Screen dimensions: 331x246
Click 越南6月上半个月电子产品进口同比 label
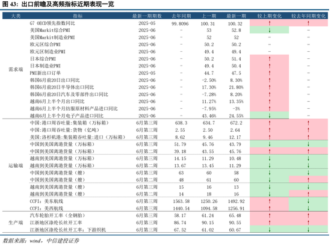(x=67, y=116)
